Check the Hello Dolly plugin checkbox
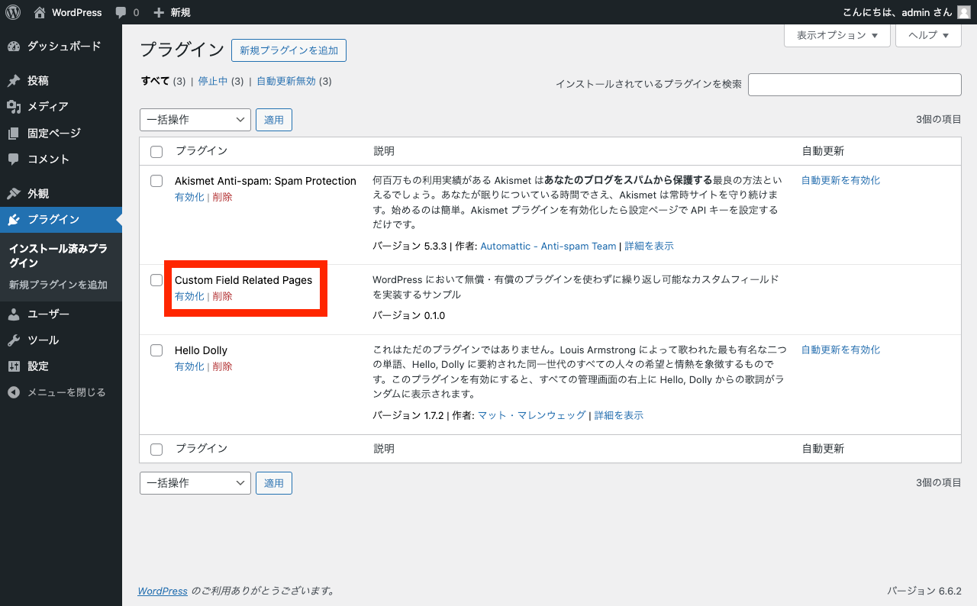This screenshot has height=606, width=977. 156,350
